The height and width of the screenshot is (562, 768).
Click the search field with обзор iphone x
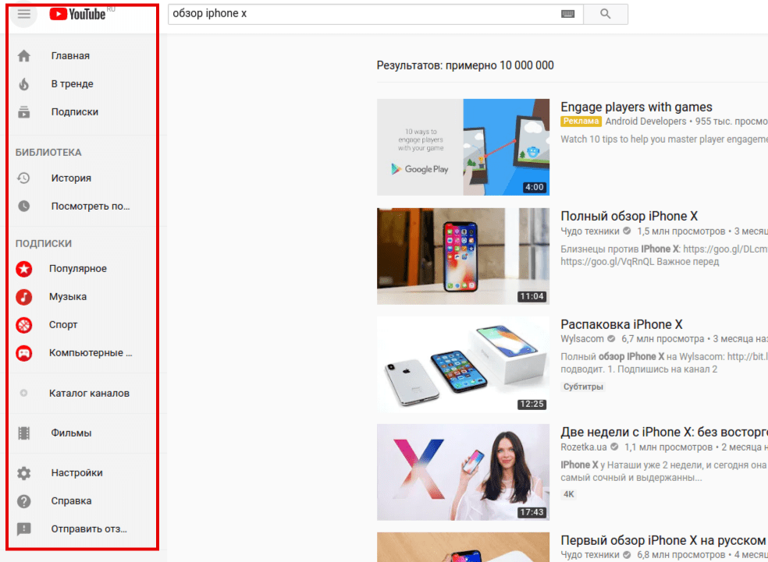pyautogui.click(x=375, y=14)
